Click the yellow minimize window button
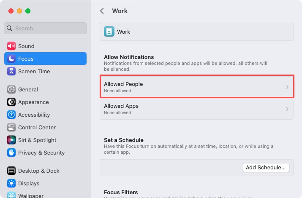This screenshot has width=302, height=198. coord(19,11)
